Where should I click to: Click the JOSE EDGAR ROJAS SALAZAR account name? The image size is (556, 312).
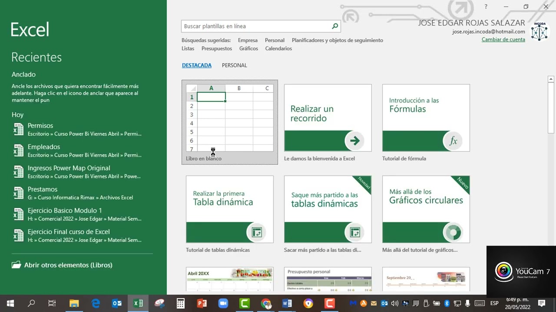click(x=472, y=23)
